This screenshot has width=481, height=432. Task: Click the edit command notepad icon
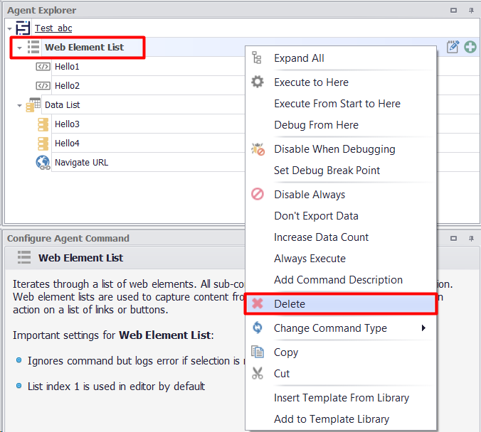point(453,48)
